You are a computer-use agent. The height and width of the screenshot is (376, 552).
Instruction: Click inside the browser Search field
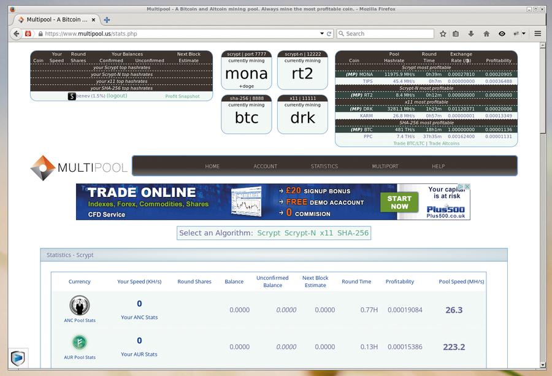[385, 34]
